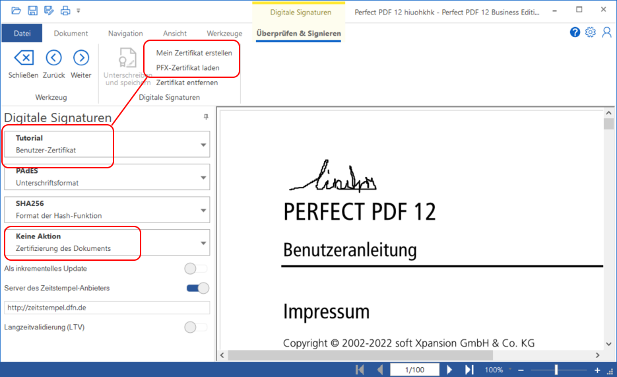
Task: Turn off Server des Zeitstempel-Anbieters toggle
Action: 197,288
